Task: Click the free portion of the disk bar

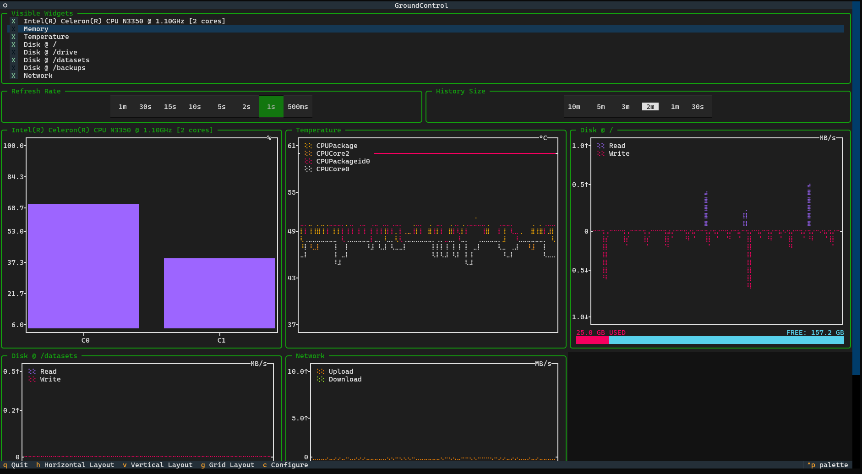Action: point(726,340)
